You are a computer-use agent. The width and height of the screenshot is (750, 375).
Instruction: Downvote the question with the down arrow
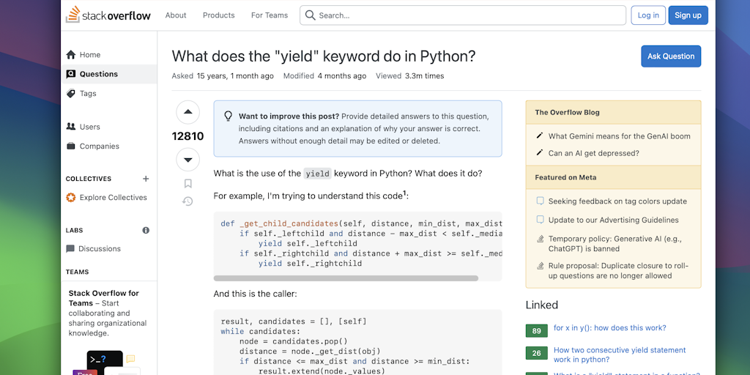187,160
